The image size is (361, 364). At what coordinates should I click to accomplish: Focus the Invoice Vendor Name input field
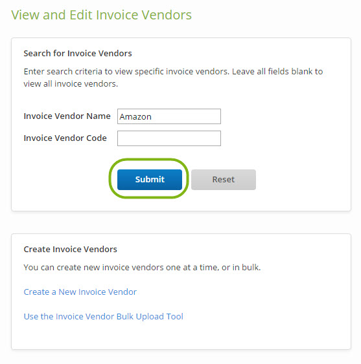pos(169,116)
